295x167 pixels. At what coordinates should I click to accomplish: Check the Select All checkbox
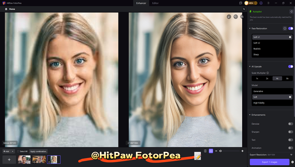[x=18, y=151]
